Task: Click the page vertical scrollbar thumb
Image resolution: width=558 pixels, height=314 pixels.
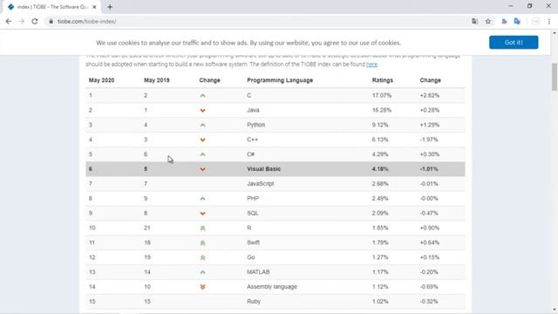Action: [x=555, y=77]
